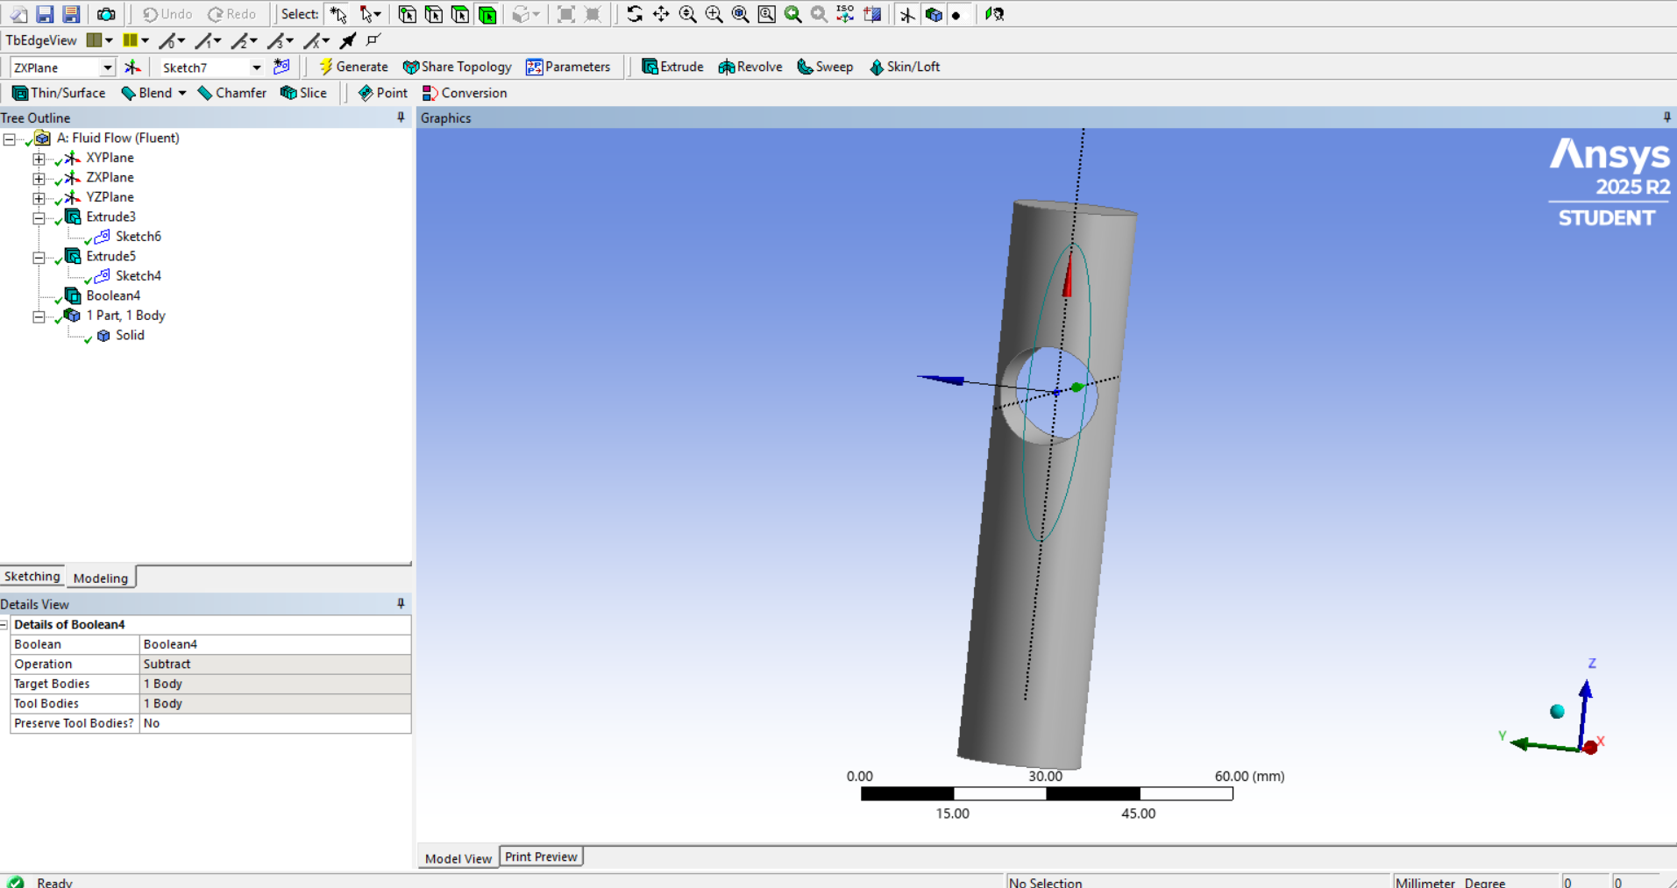The width and height of the screenshot is (1677, 888).
Task: Open the Parameters button
Action: point(568,67)
